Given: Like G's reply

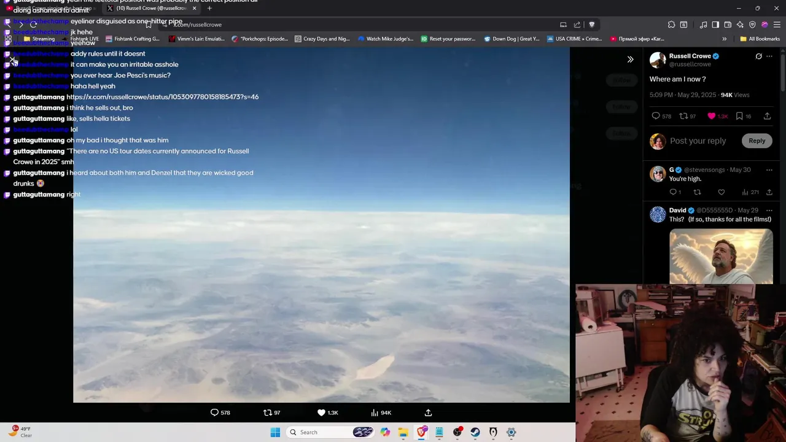Looking at the screenshot, I should (x=722, y=192).
